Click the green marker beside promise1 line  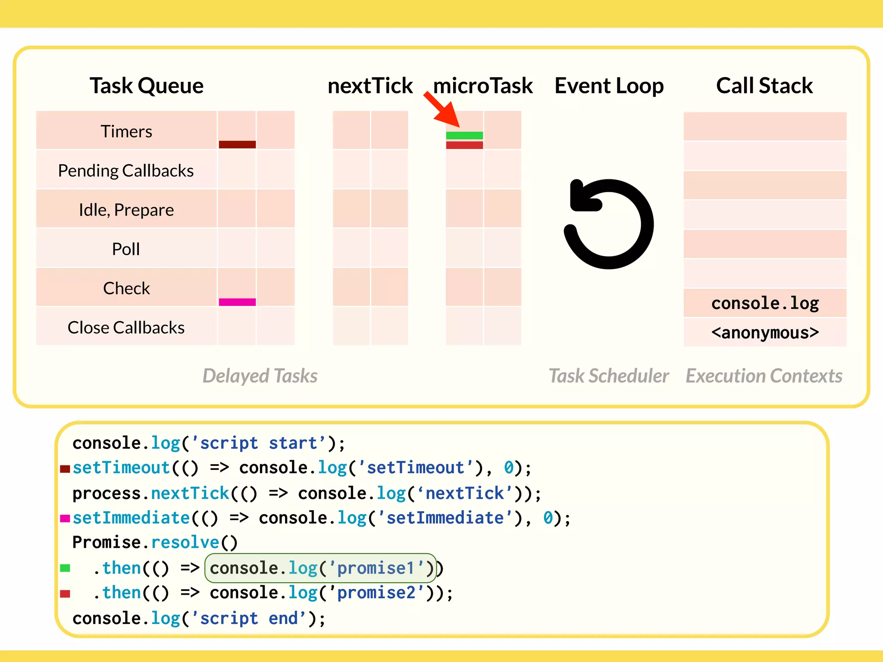(65, 568)
